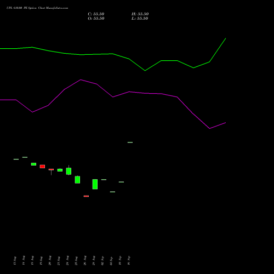Click the '21 Aug' date axis label
This screenshot has width=274, height=274.
pyautogui.click(x=59, y=260)
